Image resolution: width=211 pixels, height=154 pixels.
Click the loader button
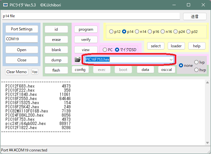(x=176, y=46)
